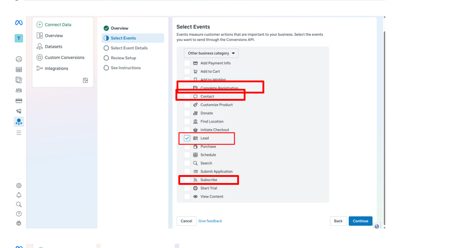The height and width of the screenshot is (248, 452).
Task: Collapse the side panel icon
Action: (x=85, y=81)
